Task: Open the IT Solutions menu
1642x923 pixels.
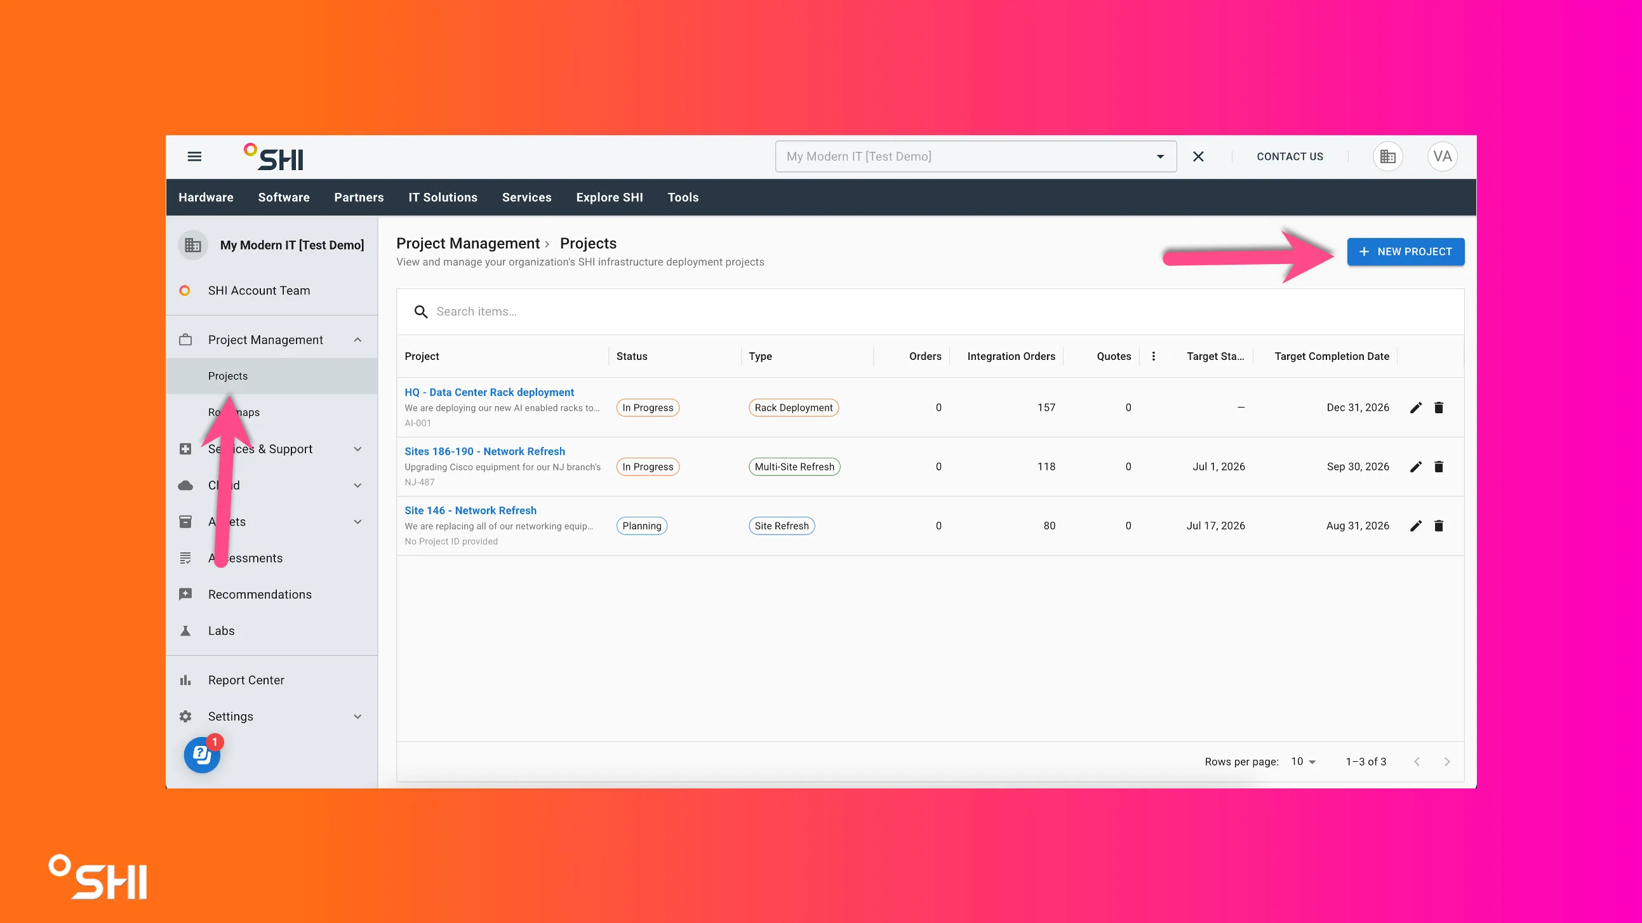Action: (443, 197)
